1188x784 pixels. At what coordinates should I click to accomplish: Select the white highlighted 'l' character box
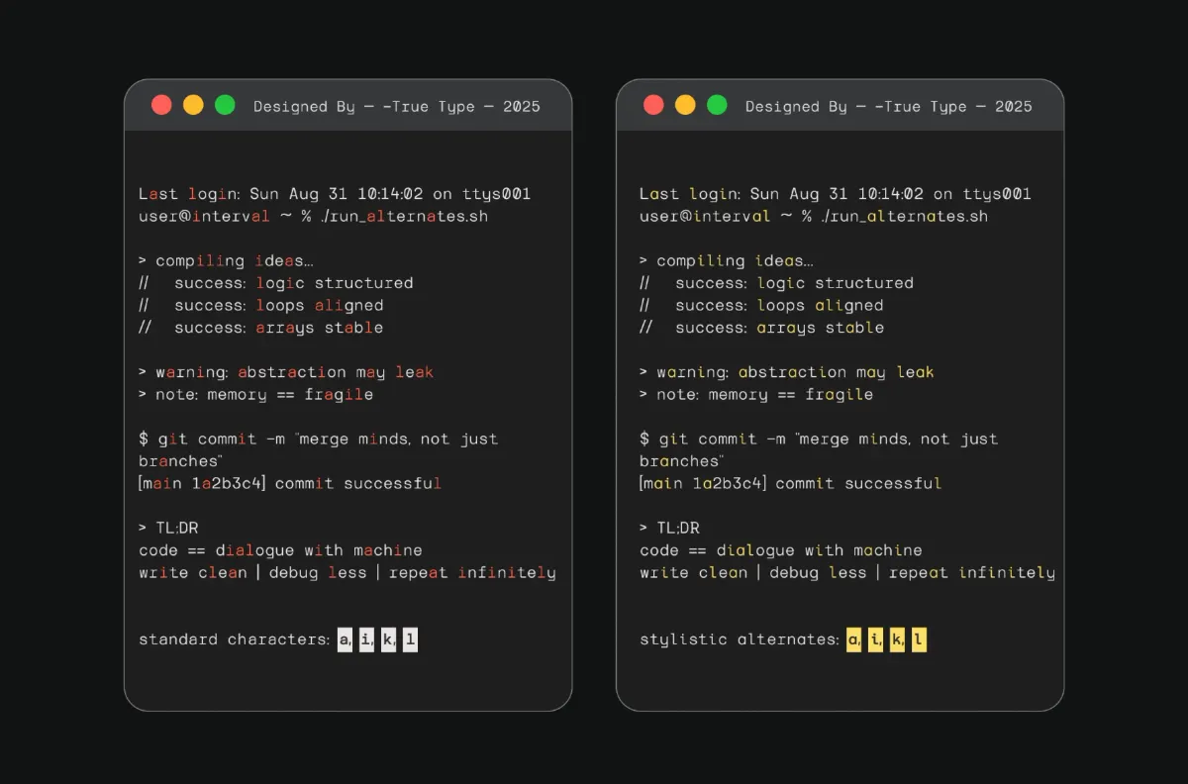(411, 640)
